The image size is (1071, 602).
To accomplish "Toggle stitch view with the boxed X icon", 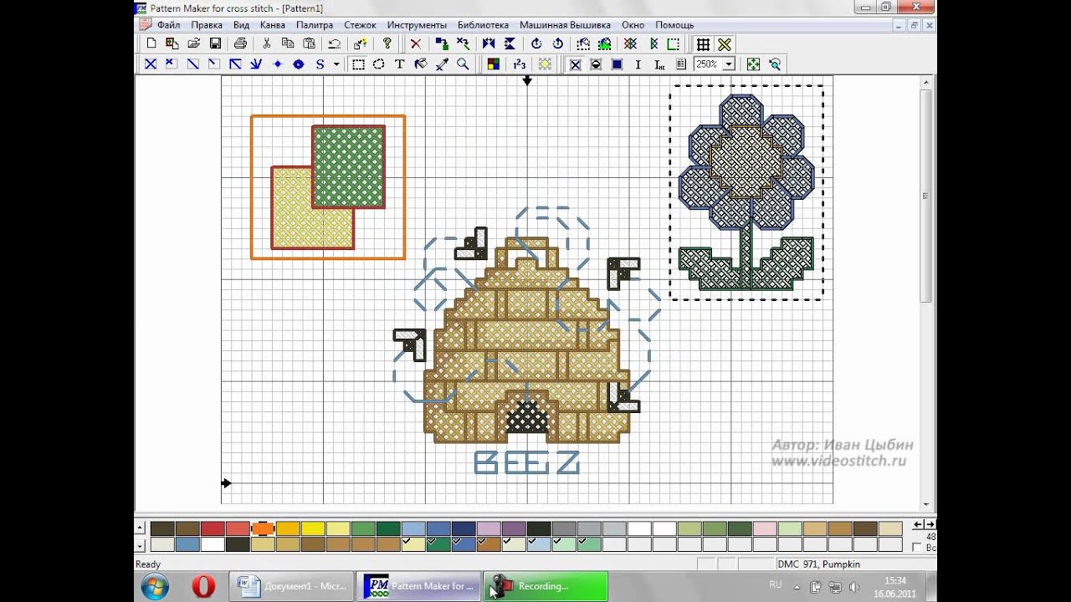I will click(576, 64).
